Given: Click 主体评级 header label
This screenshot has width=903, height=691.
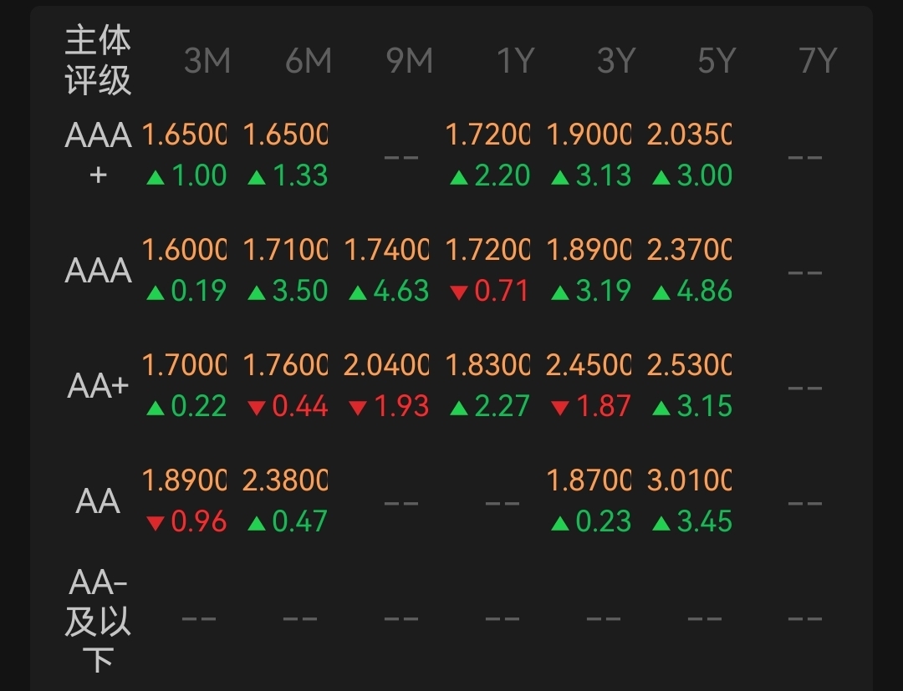Looking at the screenshot, I should (x=99, y=60).
